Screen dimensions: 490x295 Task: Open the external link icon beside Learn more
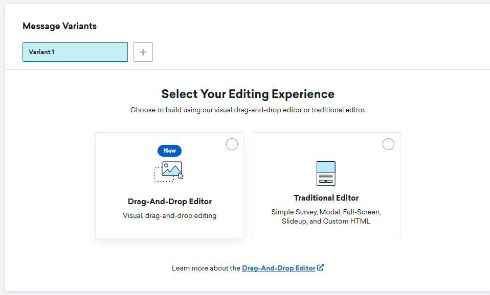point(321,267)
